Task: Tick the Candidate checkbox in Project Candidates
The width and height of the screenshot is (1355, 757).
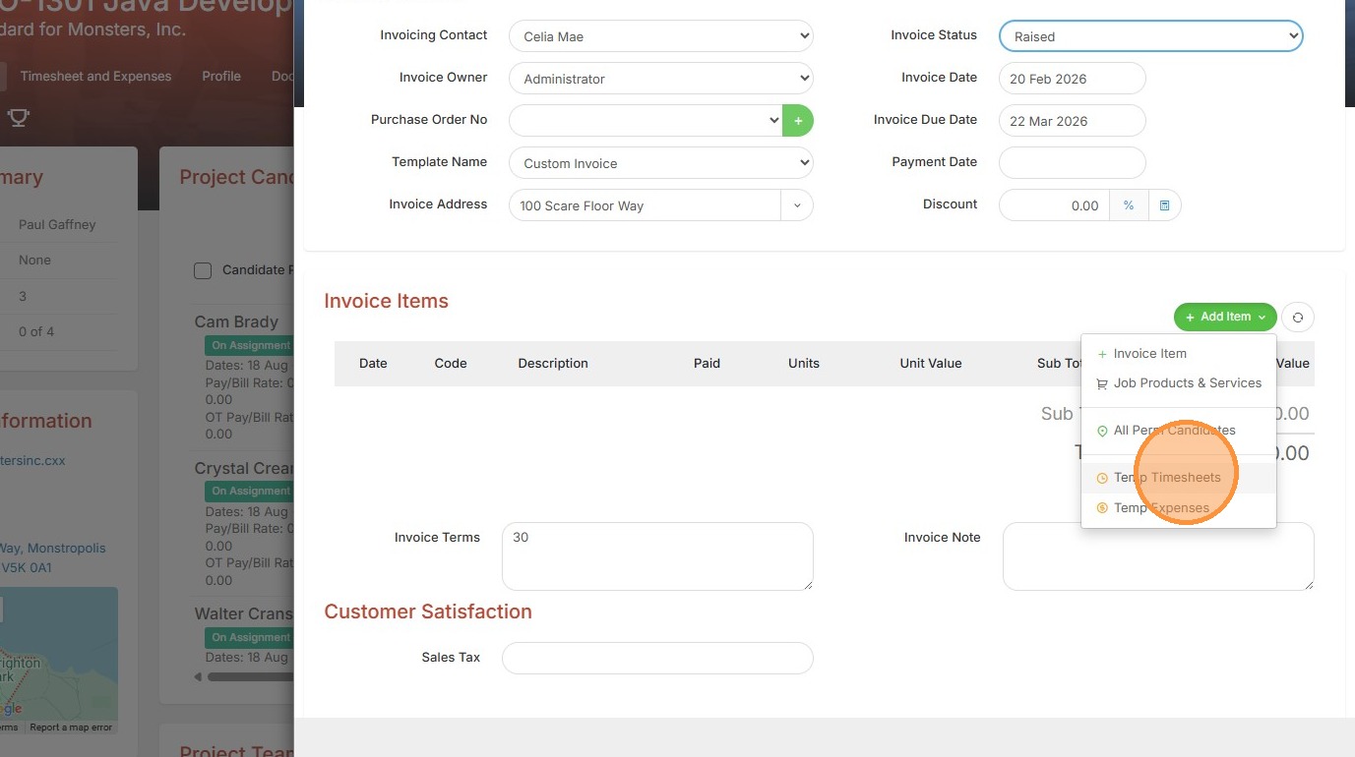Action: click(x=203, y=270)
